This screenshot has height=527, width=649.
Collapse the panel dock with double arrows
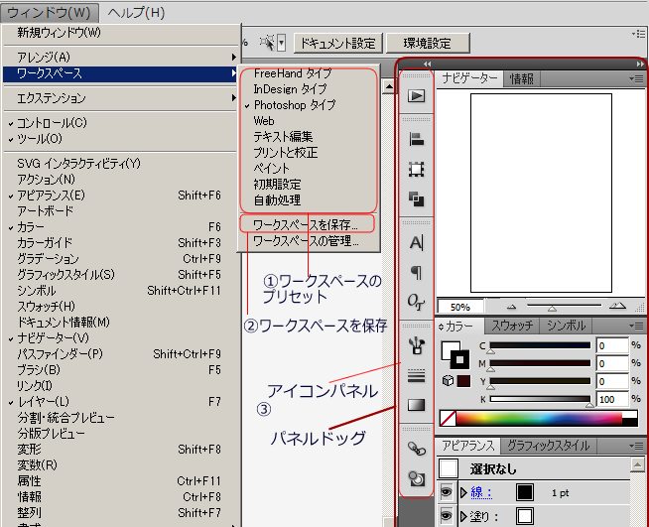tap(640, 64)
